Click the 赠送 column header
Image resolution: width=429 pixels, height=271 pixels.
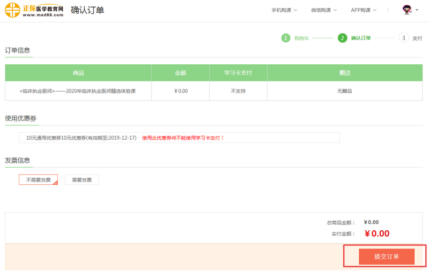pos(344,73)
